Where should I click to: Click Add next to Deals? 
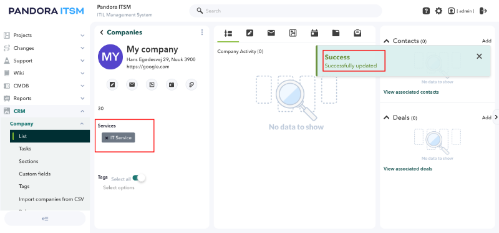(487, 117)
